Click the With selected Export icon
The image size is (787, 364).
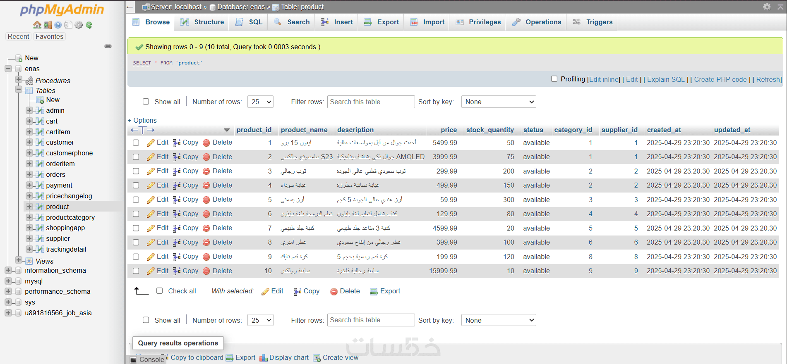(374, 292)
